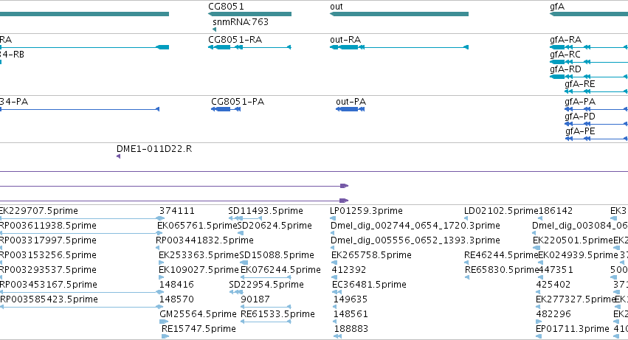Viewport: 628px width, 340px height.
Task: Click the 425402 label
Action: coord(553,285)
